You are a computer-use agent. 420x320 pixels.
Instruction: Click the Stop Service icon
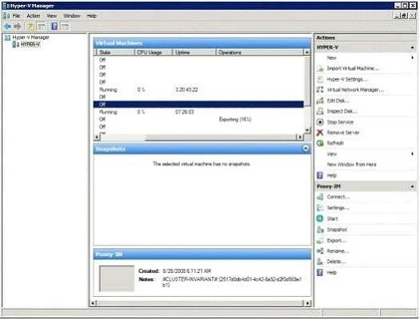(x=320, y=122)
